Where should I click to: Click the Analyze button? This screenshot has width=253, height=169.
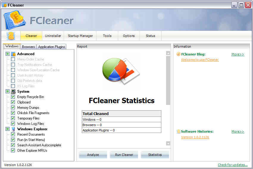(x=93, y=155)
